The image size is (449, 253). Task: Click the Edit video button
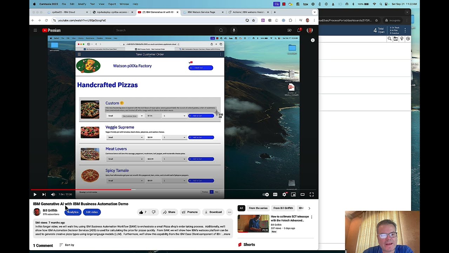click(x=92, y=212)
